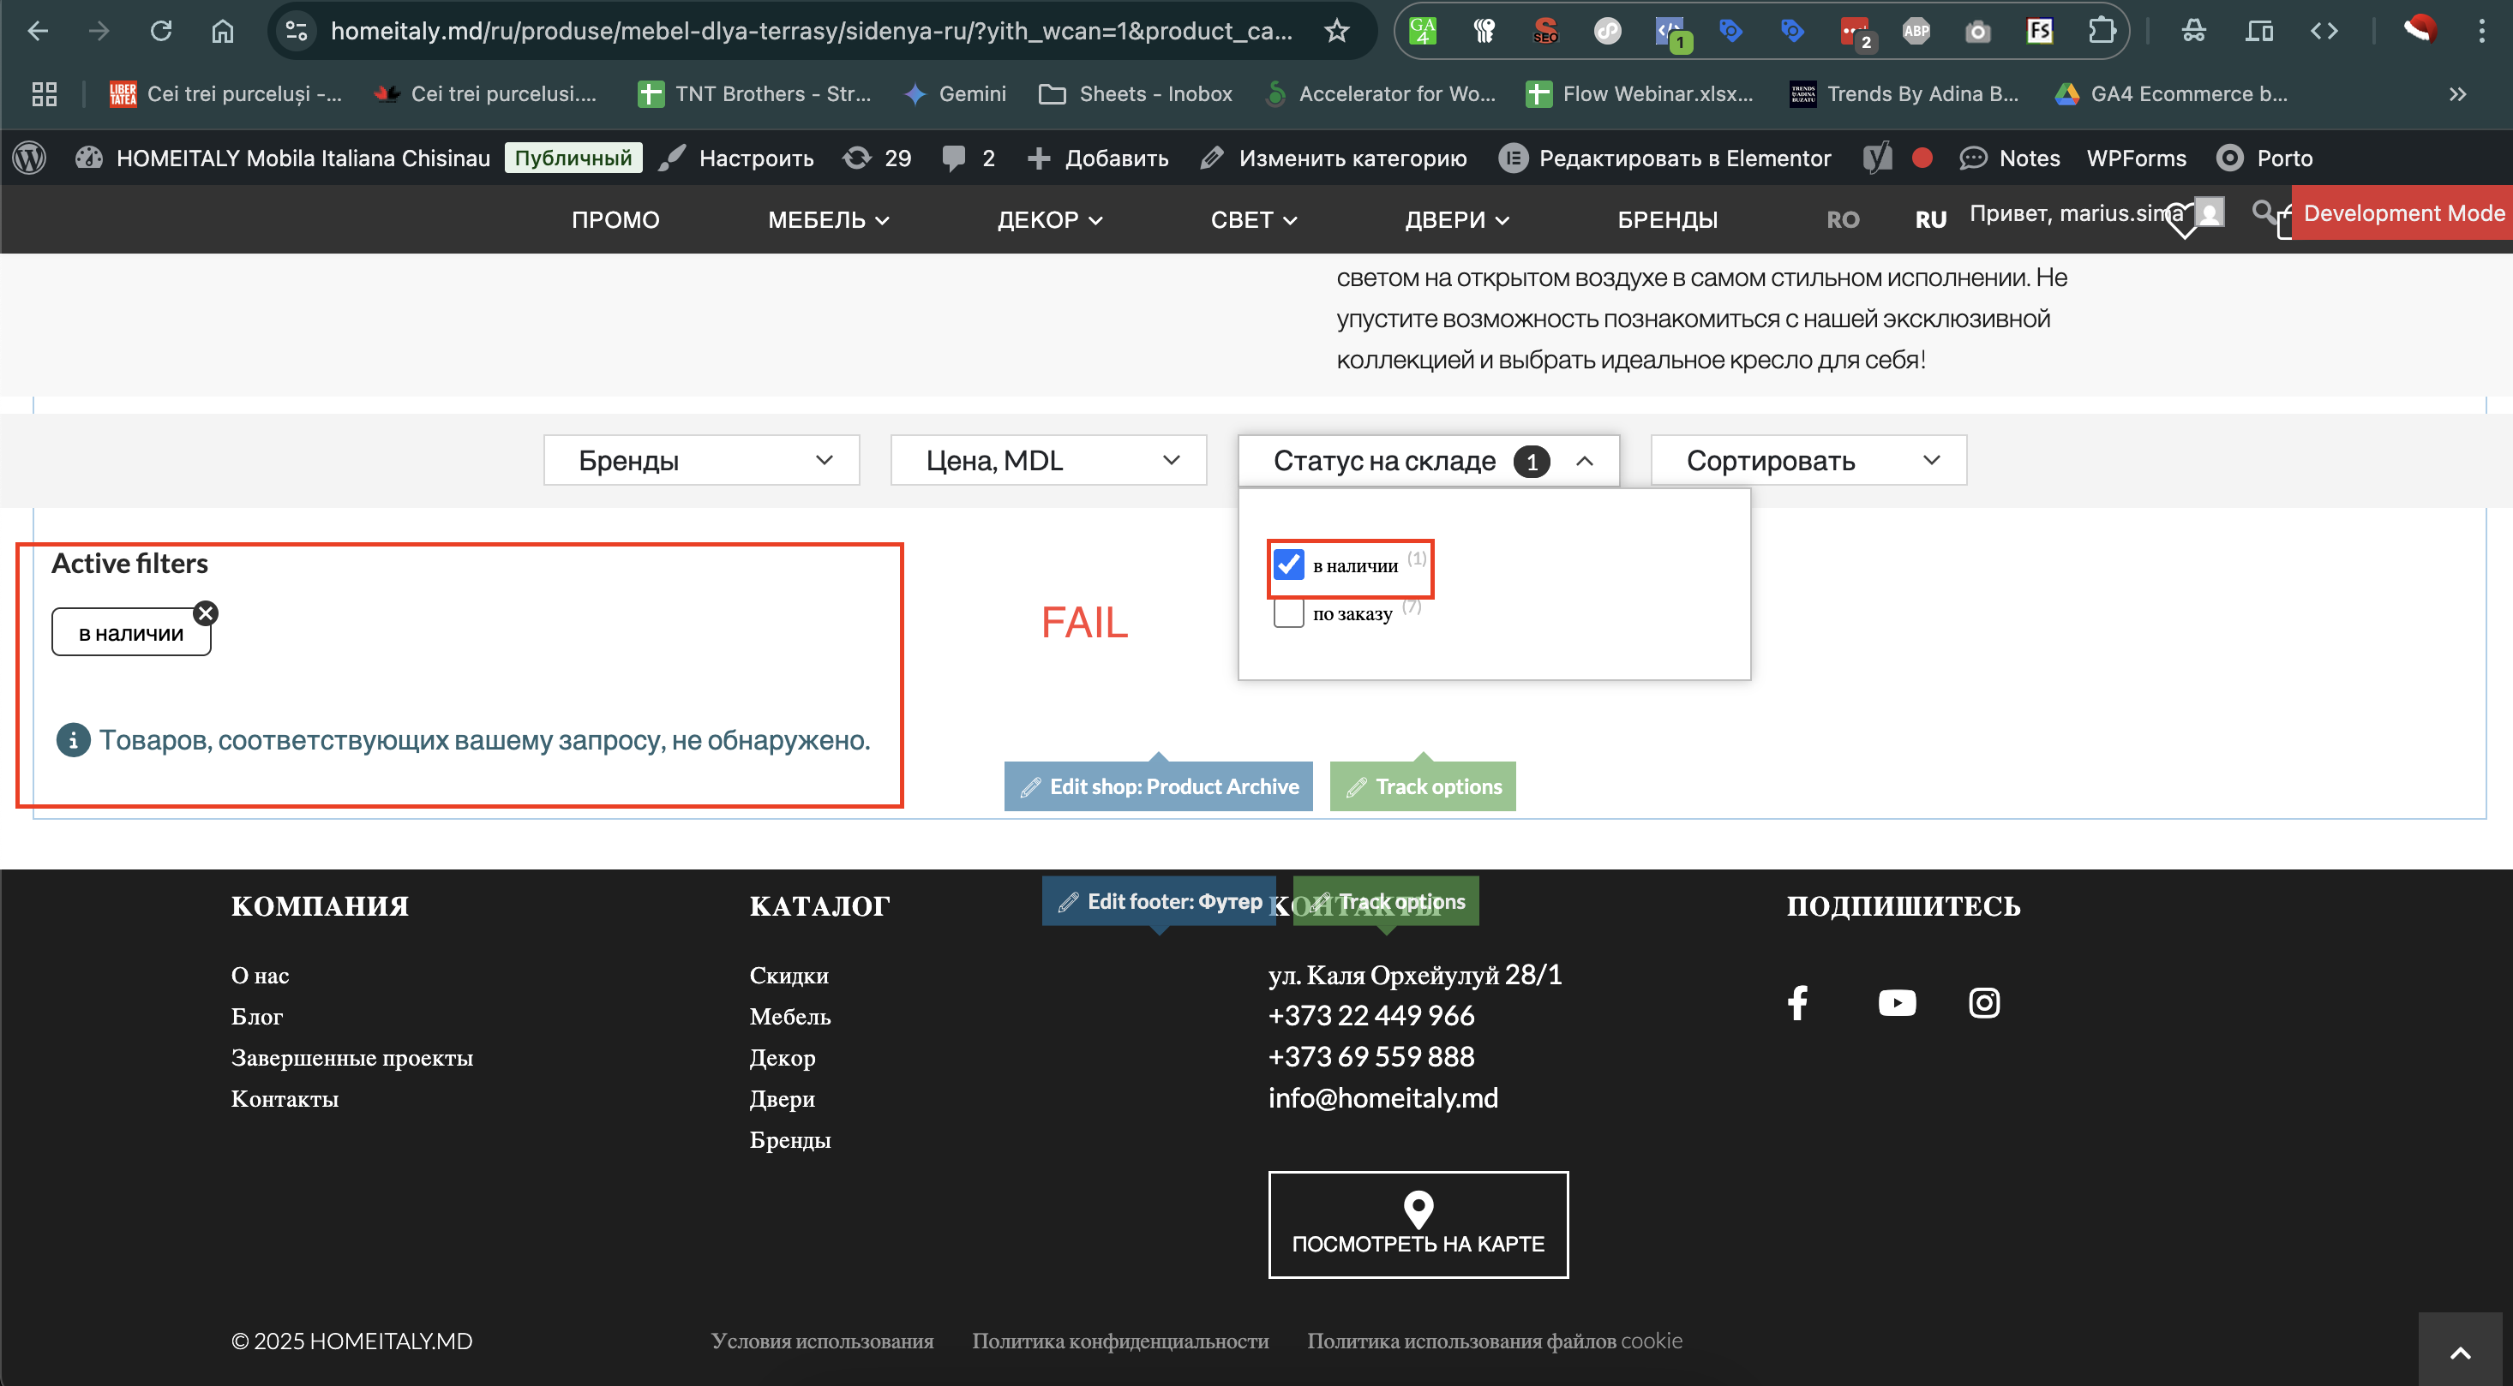Open the Сортировать dropdown
The width and height of the screenshot is (2513, 1386).
[x=1808, y=460]
